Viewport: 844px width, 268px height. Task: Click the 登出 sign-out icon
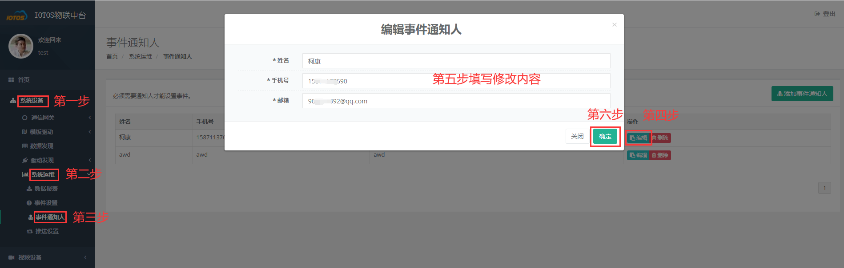(x=817, y=14)
